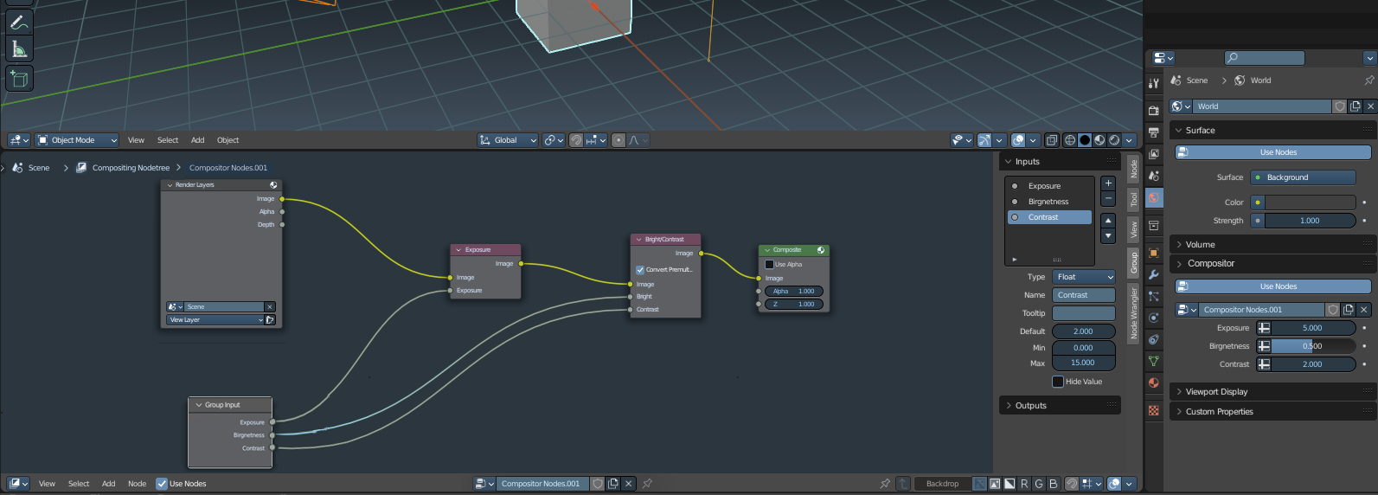Collapse the Inputs panel
Image resolution: width=1378 pixels, height=495 pixels.
1061,162
